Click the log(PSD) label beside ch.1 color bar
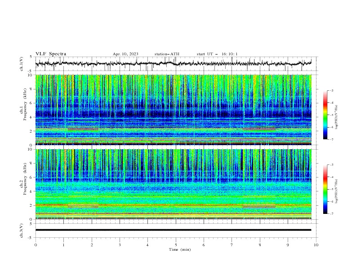The height and width of the screenshot is (275, 356). 337,117
